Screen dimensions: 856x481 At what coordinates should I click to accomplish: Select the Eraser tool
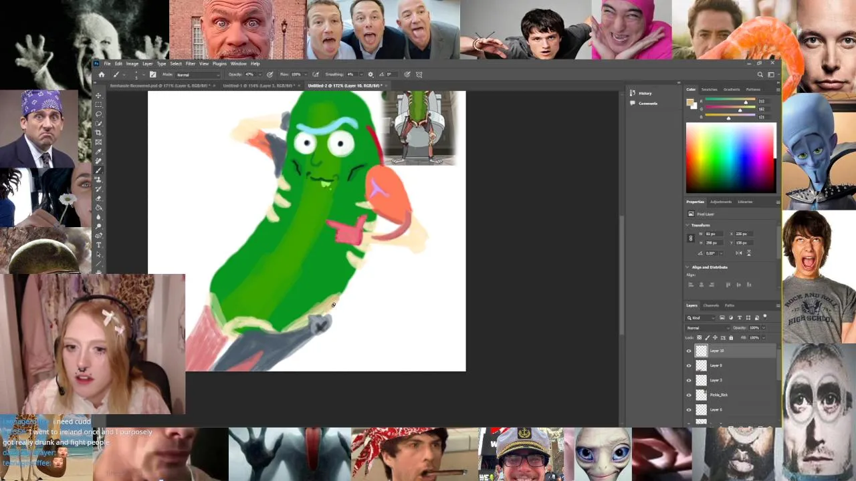(x=98, y=198)
